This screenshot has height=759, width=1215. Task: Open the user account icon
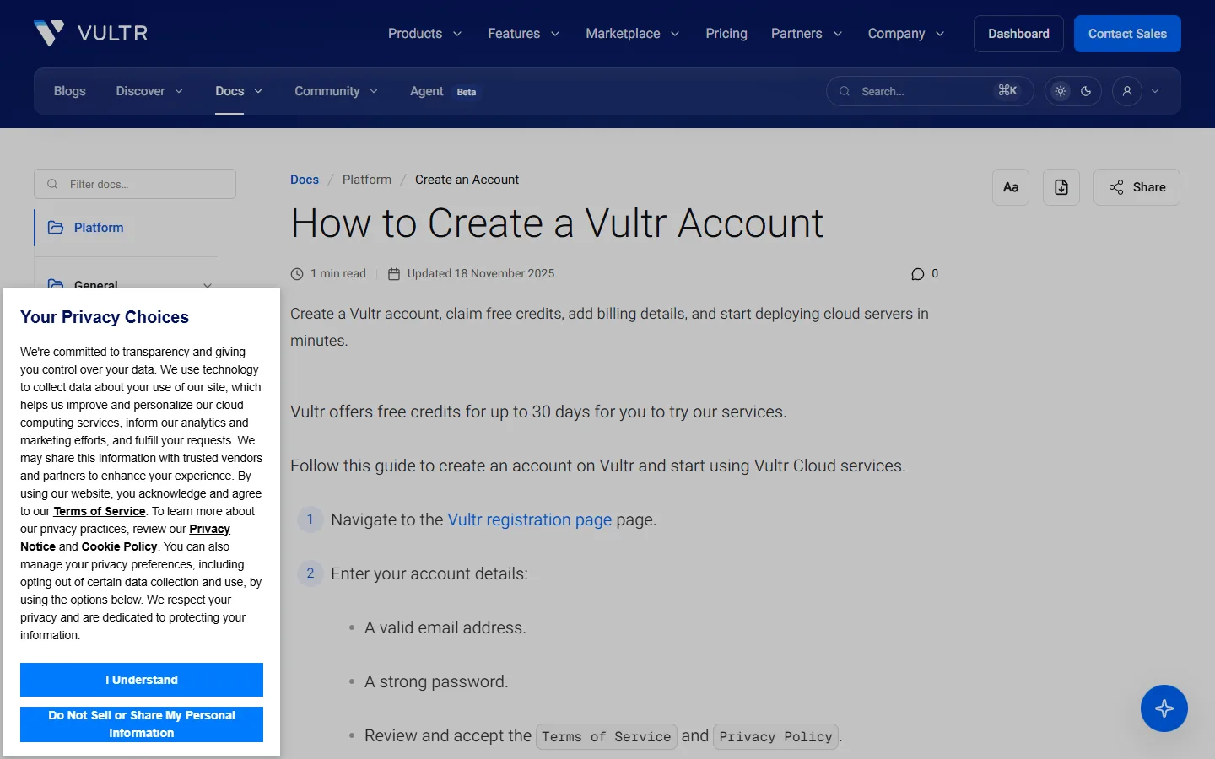[1127, 91]
